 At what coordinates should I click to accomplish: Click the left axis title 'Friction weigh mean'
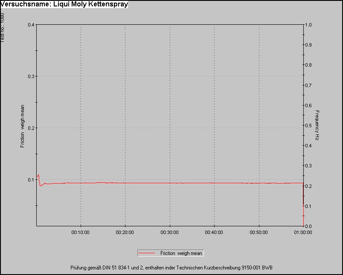point(22,126)
